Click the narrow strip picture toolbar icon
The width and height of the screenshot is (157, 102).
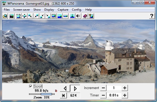tap(66, 16)
